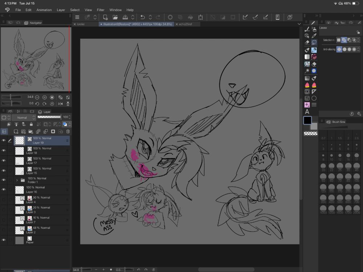This screenshot has height=272, width=363.
Task: Select the Ruler triangle tool
Action: pos(314,92)
